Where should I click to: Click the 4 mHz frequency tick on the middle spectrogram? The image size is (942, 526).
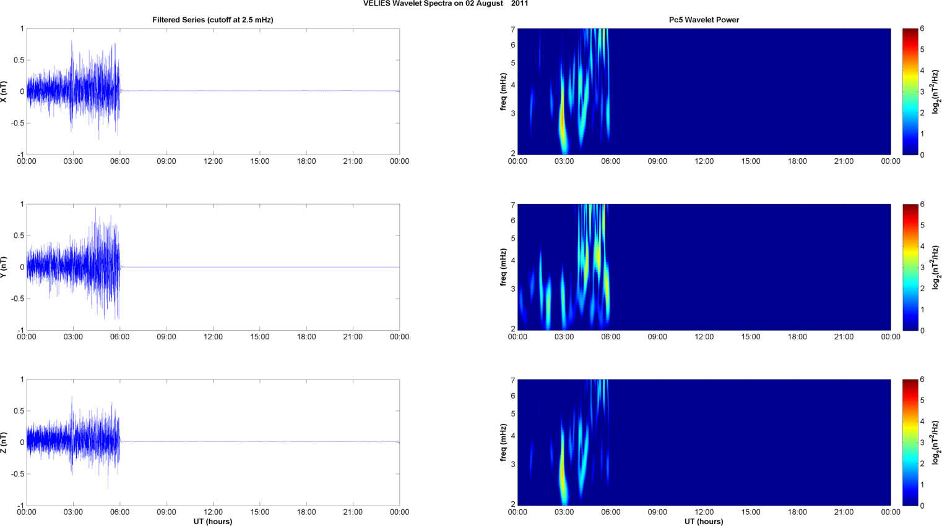coord(513,261)
